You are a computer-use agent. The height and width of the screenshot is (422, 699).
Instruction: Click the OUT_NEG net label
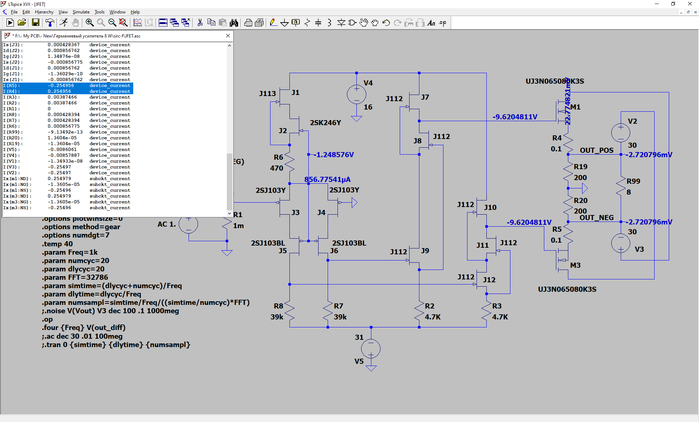pos(596,218)
